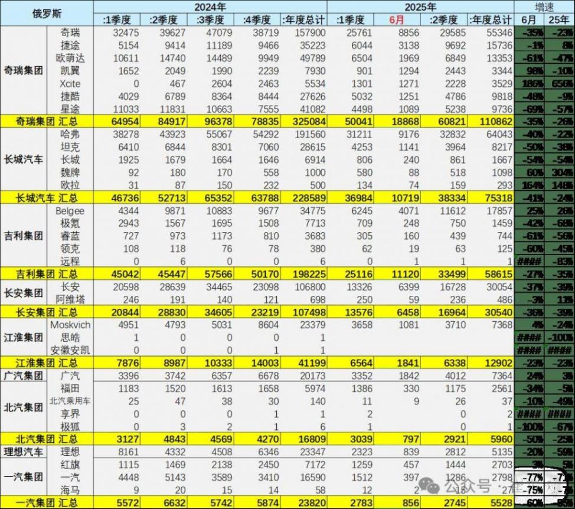Select the 25年 growth column header

558,19
